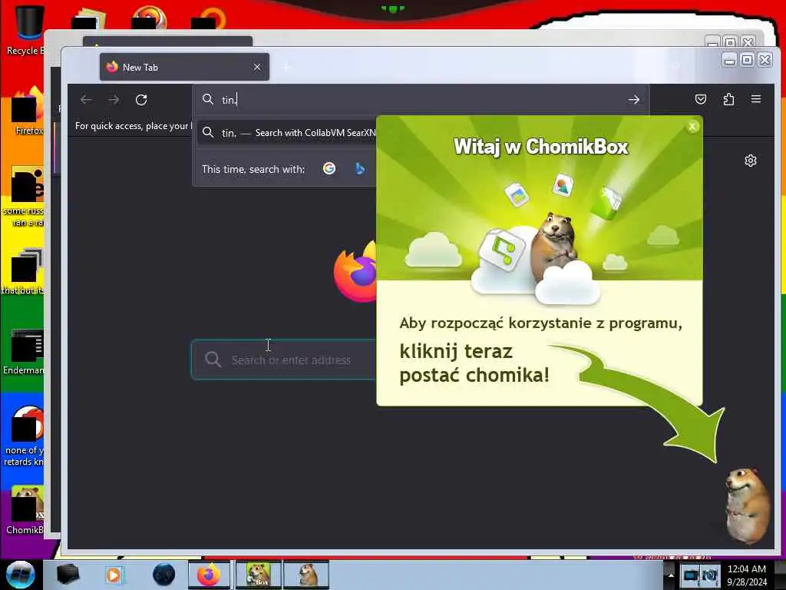
Task: Open the Pocket save icon in the toolbar
Action: pos(701,99)
